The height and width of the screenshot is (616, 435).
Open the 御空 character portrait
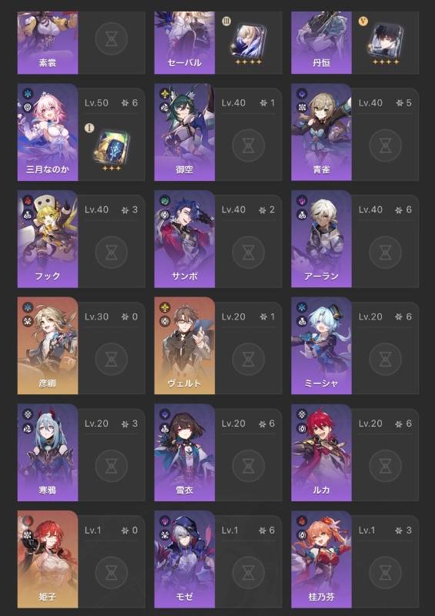pyautogui.click(x=184, y=132)
